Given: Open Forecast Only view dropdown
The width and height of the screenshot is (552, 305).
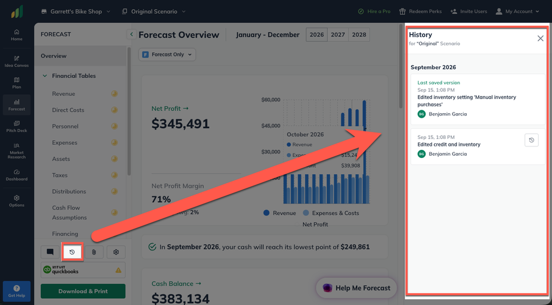Looking at the screenshot, I should click(167, 55).
